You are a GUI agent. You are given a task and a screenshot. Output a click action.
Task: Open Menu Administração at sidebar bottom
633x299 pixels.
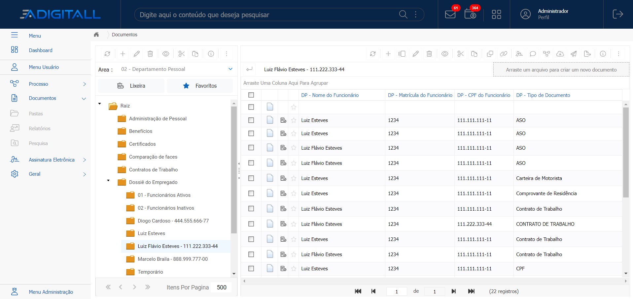pyautogui.click(x=51, y=292)
